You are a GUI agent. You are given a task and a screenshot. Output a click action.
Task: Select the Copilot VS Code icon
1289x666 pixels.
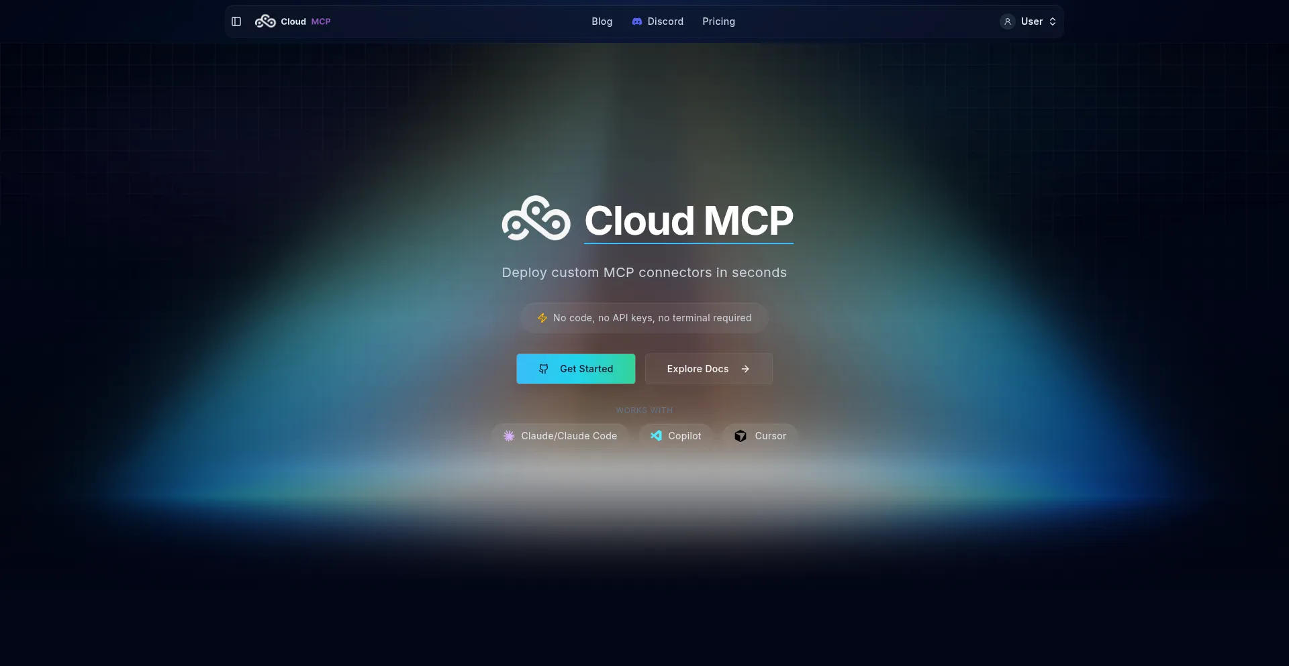point(656,436)
